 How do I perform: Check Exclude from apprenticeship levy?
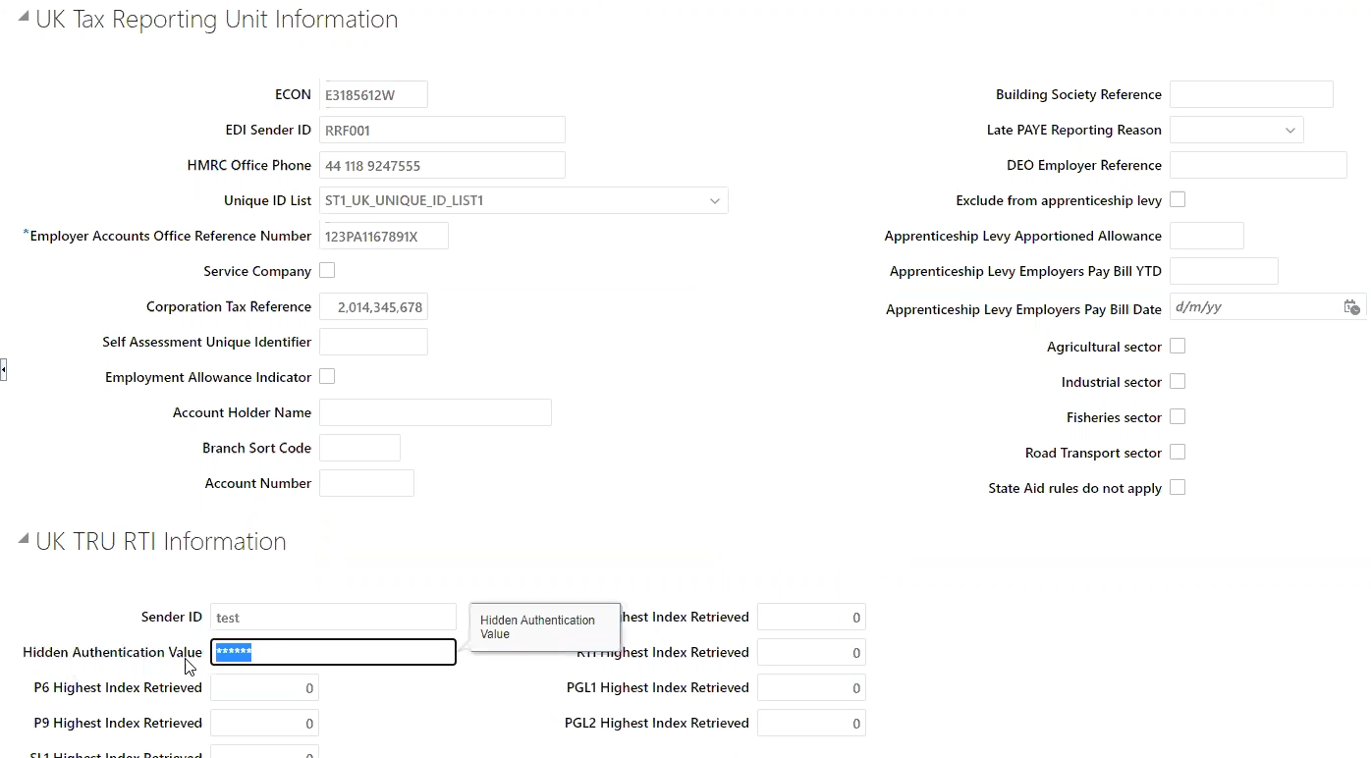coord(1178,199)
